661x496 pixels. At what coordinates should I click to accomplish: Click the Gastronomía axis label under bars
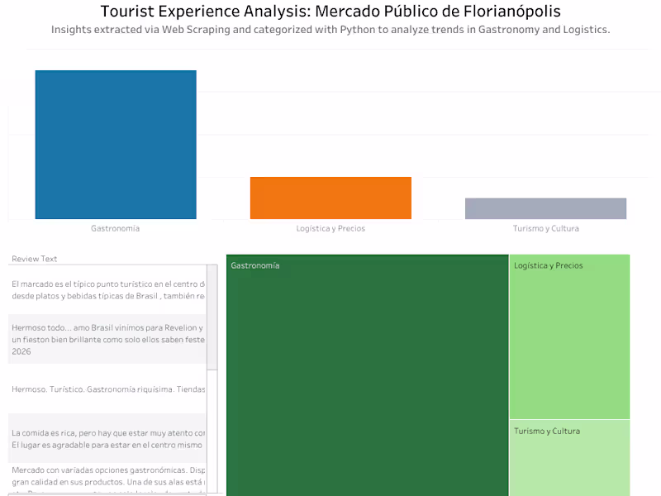(115, 229)
